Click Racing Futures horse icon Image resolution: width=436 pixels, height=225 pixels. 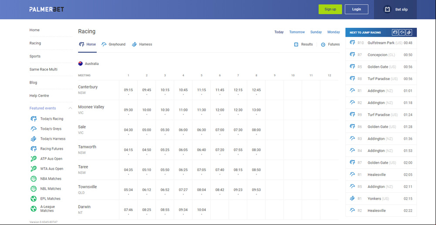pos(34,148)
